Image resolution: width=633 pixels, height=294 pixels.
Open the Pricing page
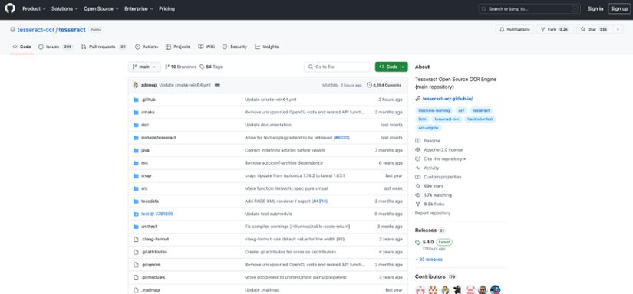166,9
